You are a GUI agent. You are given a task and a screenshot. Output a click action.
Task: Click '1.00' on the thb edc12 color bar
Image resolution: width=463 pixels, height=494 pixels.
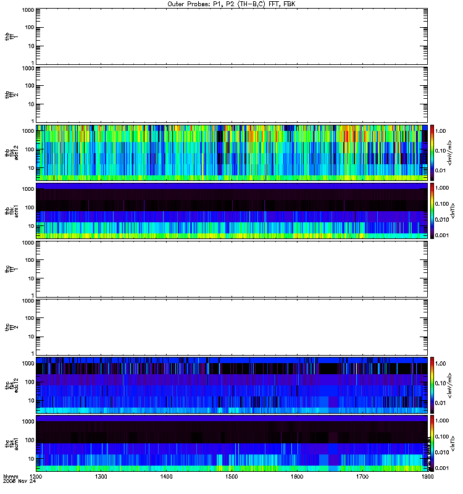pos(440,131)
